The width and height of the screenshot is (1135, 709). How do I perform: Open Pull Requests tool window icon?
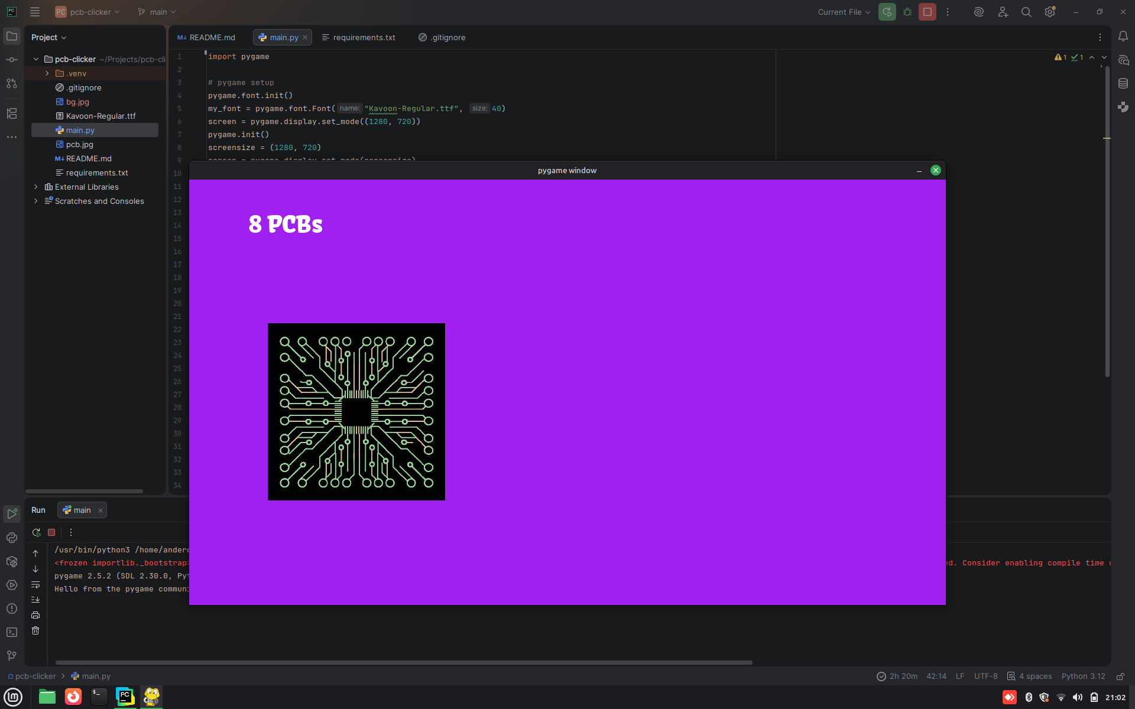(12, 83)
